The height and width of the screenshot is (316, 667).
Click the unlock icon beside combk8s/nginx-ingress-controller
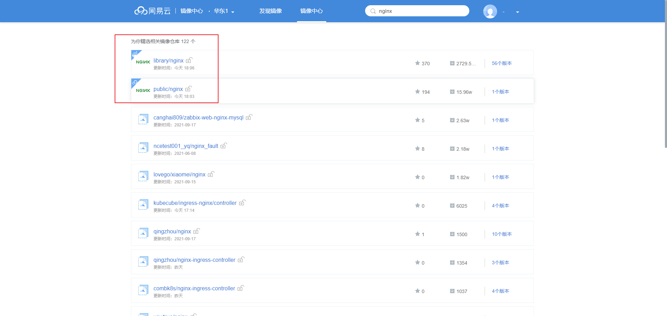[x=241, y=288]
